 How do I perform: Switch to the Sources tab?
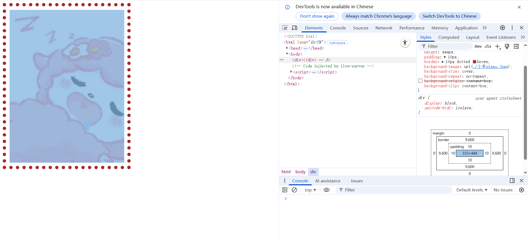coord(361,28)
